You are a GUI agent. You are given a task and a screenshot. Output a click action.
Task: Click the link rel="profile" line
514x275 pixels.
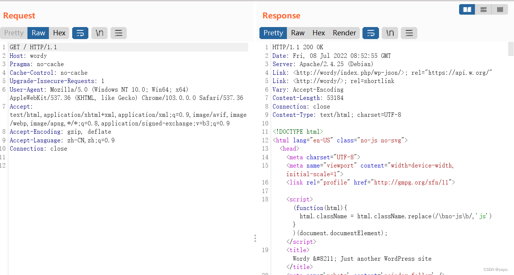(x=371, y=182)
